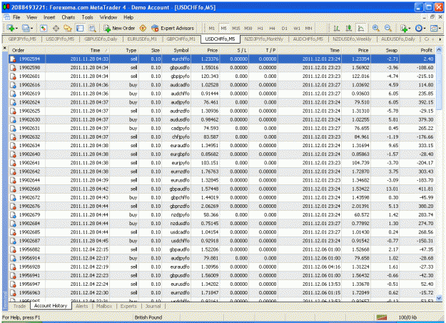Click the connection status bars icon

point(382,317)
